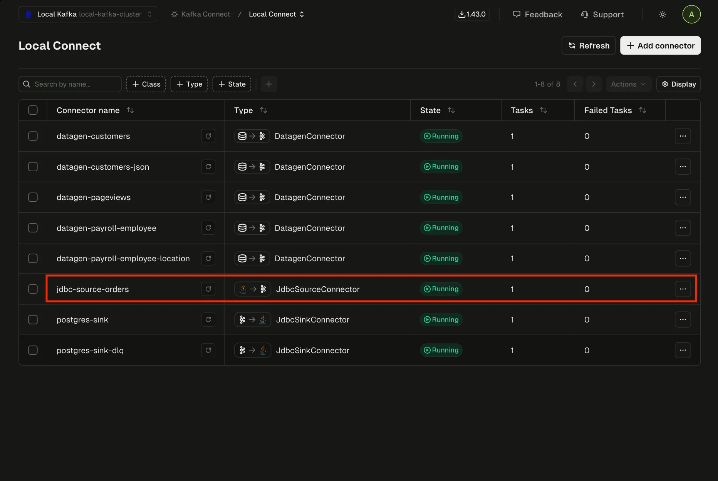Refresh the postgres-sink-dlq connector

pos(208,350)
